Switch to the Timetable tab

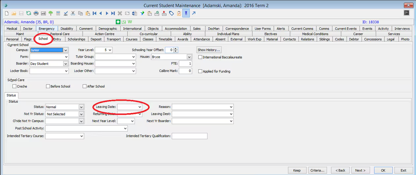coord(165,39)
